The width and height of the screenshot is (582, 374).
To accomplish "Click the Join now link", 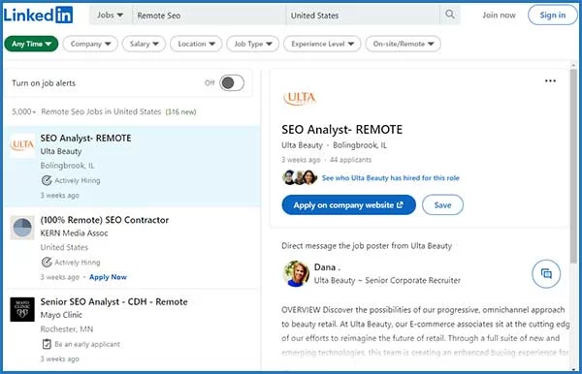I will pyautogui.click(x=499, y=16).
